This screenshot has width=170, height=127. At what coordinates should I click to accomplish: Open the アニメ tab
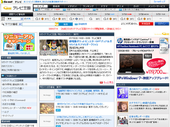pos(120,6)
